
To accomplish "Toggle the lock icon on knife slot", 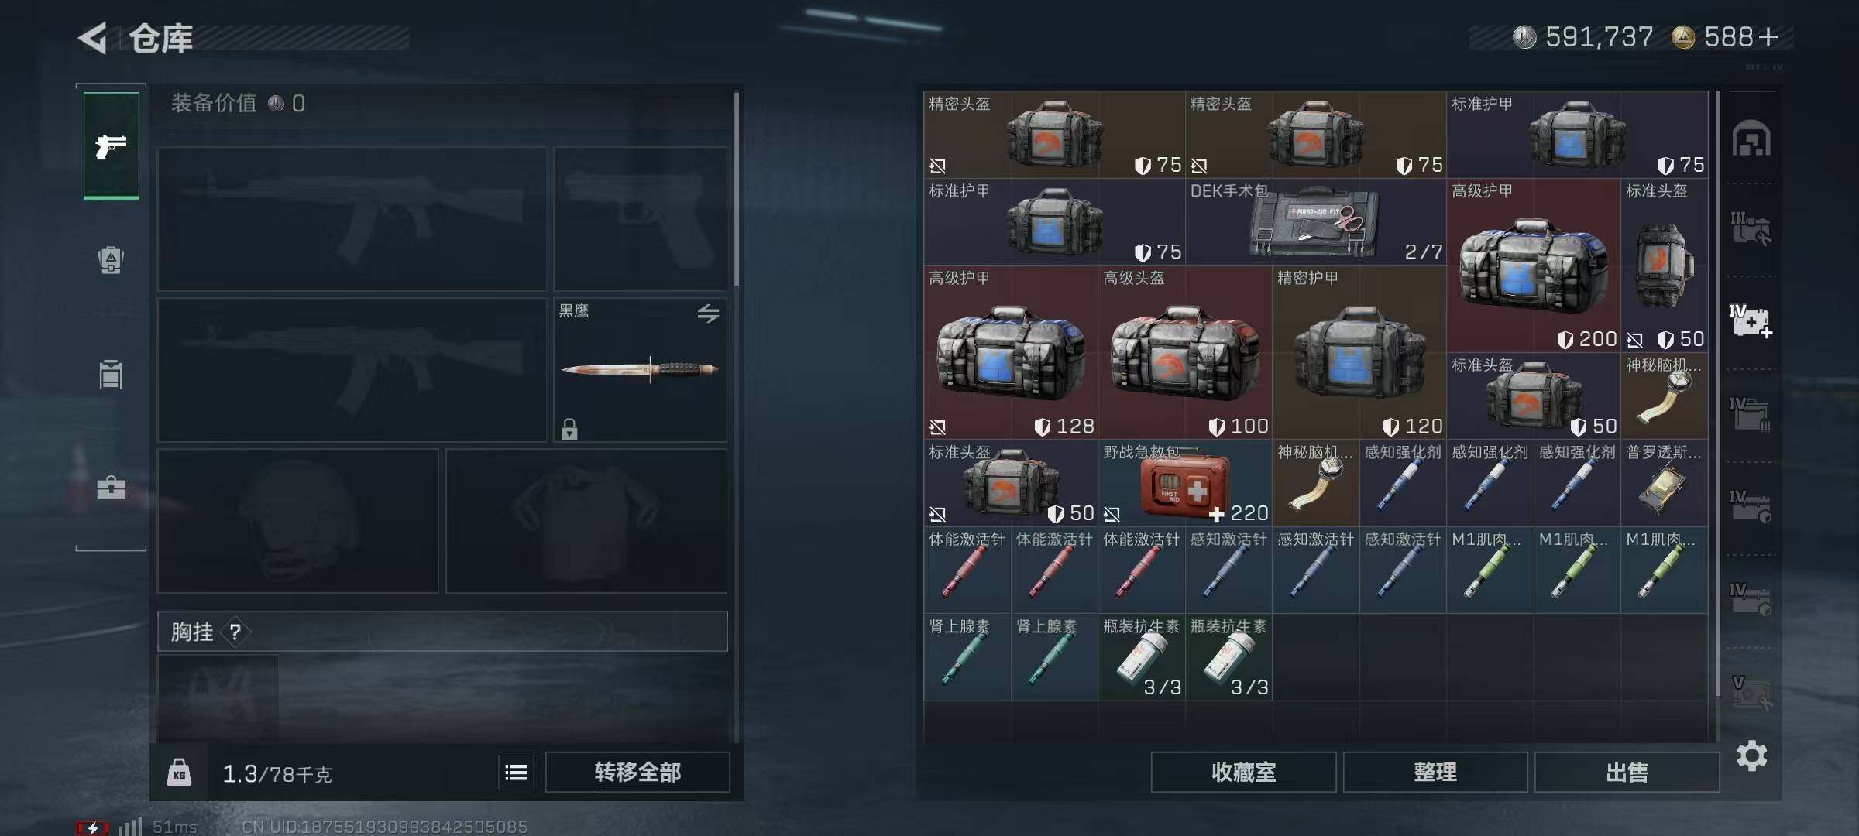I will [569, 429].
